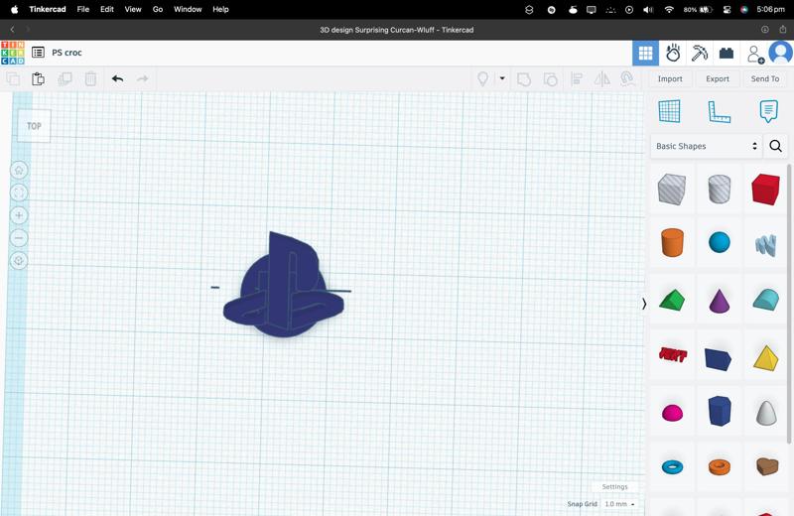Click the Ungroup shapes icon
This screenshot has height=516, width=794.
point(551,79)
